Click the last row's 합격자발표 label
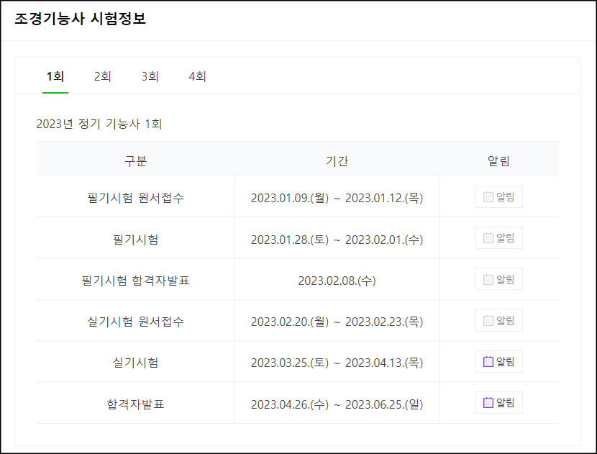The height and width of the screenshot is (454, 597). [x=135, y=404]
